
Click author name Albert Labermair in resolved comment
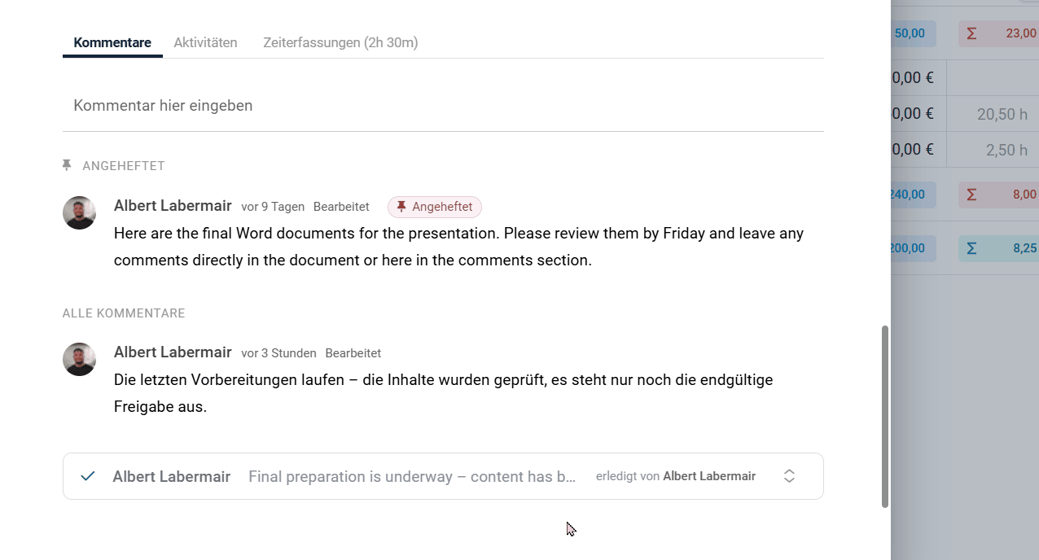click(172, 476)
